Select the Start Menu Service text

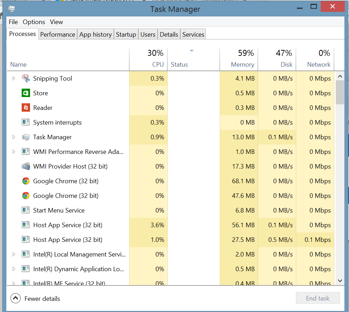click(59, 210)
